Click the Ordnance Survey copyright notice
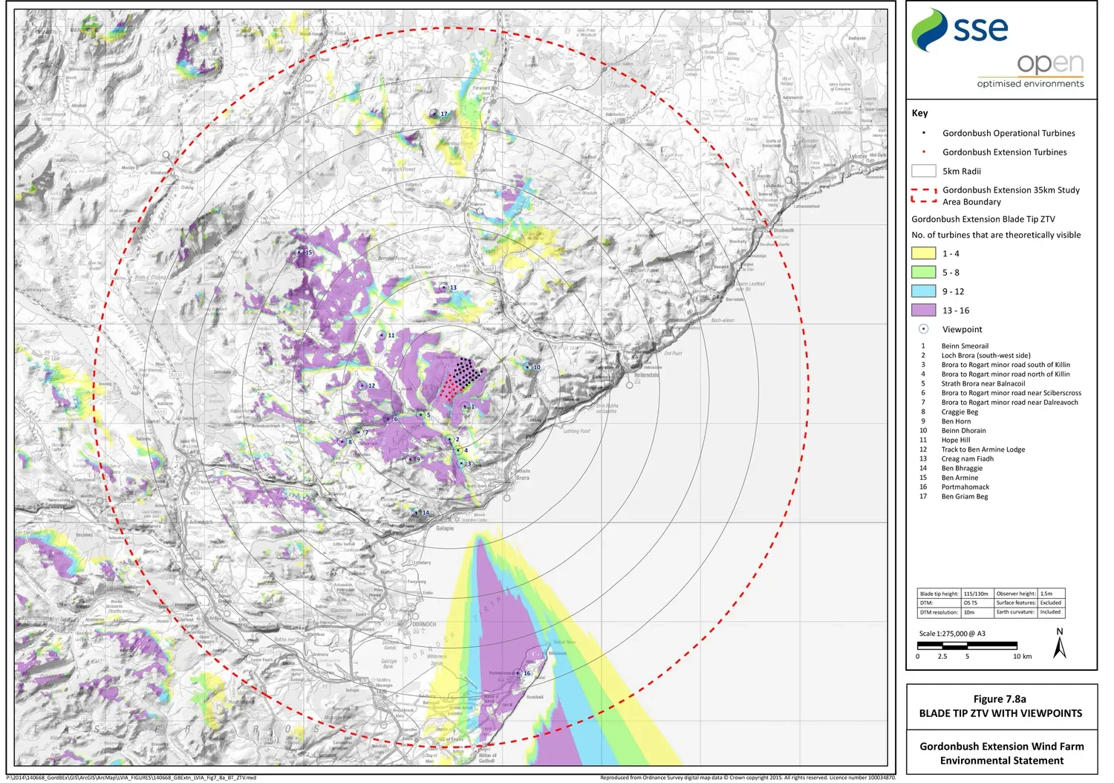The width and height of the screenshot is (1114, 783). [x=748, y=778]
